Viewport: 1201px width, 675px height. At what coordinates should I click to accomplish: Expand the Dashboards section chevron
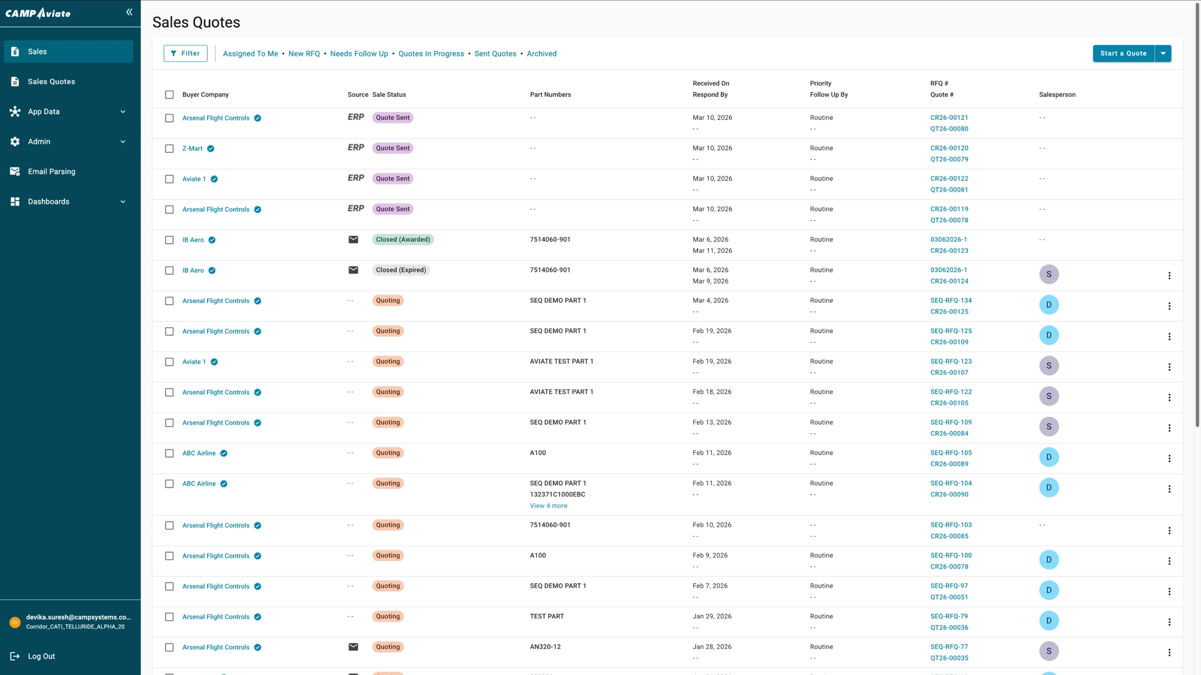click(x=123, y=202)
